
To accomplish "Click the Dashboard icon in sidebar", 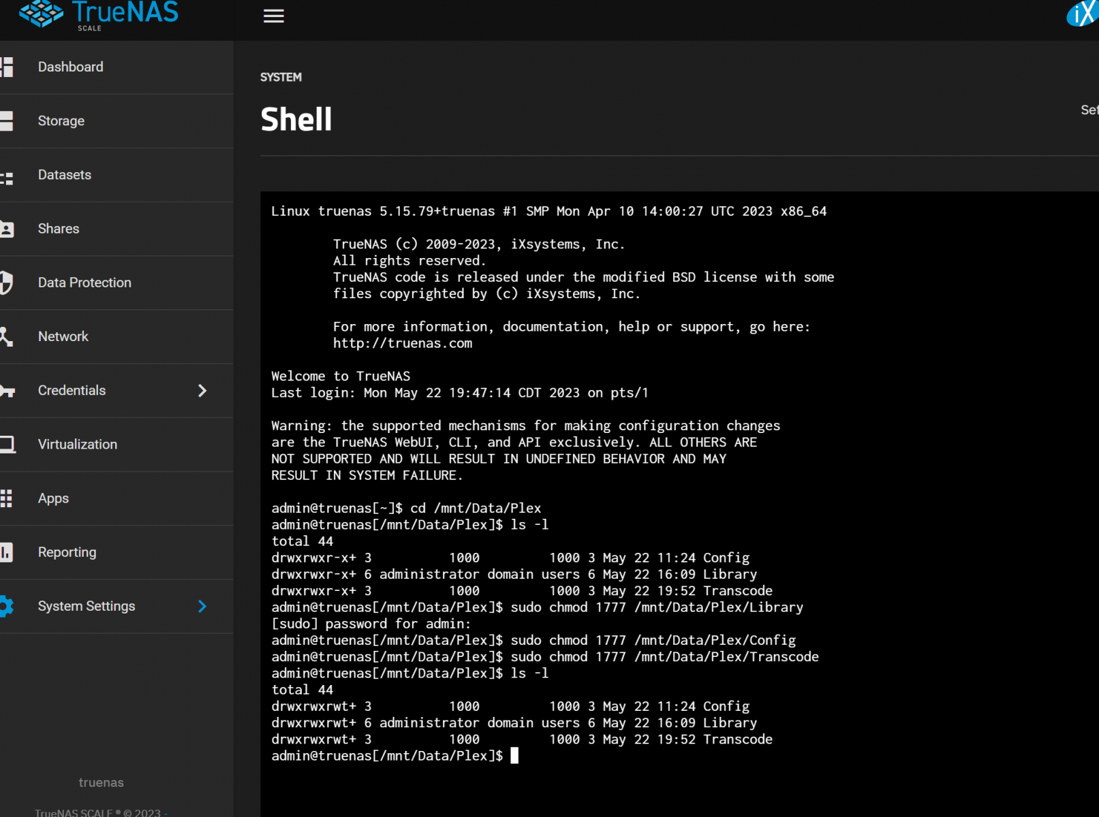I will pos(7,67).
